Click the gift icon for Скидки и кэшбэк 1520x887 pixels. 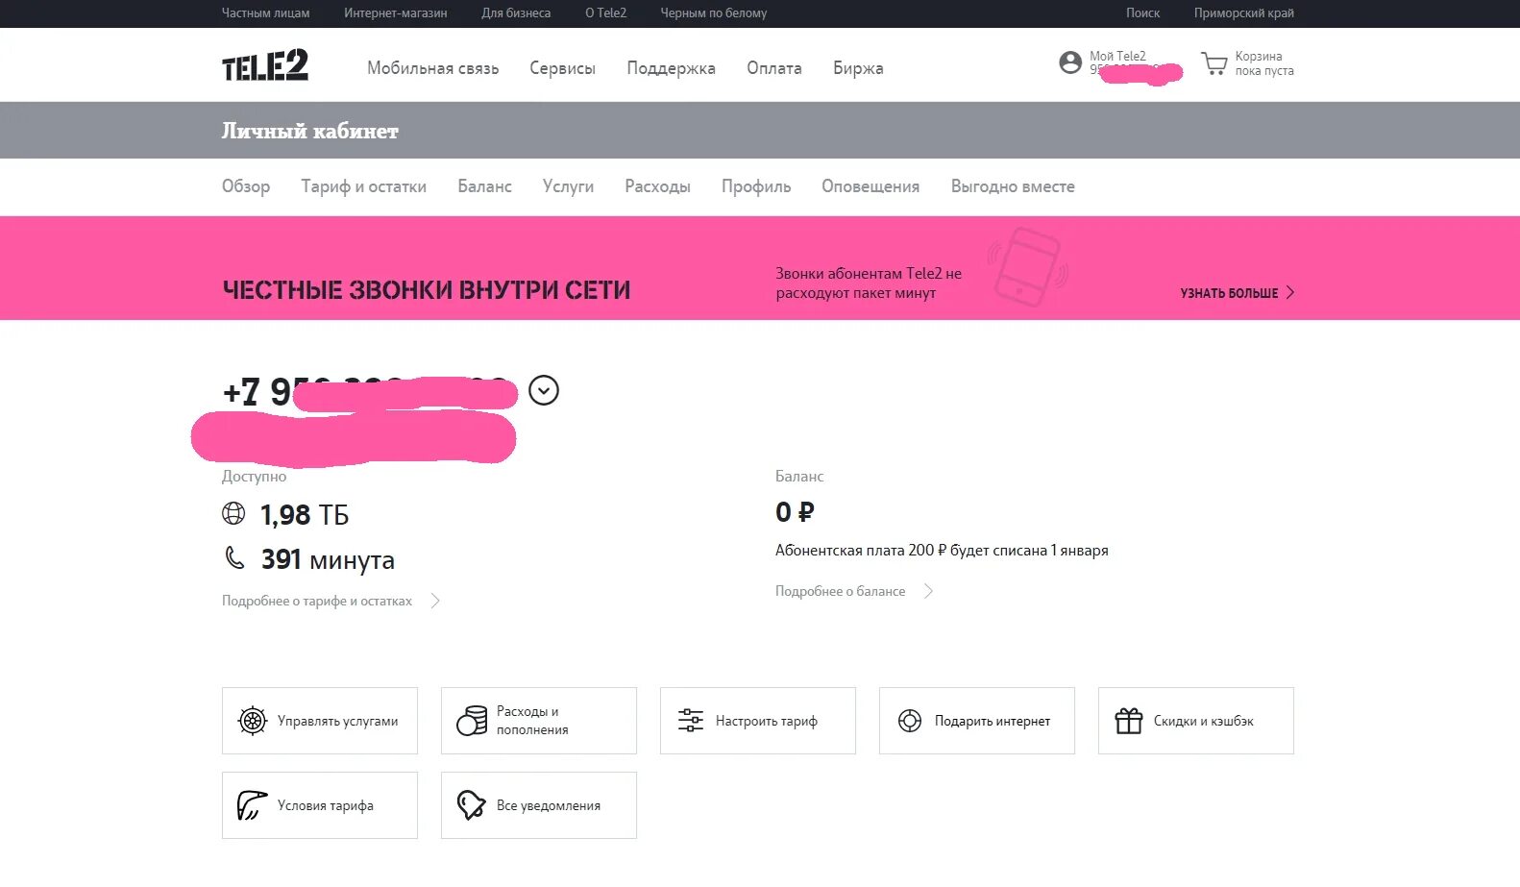coord(1129,720)
